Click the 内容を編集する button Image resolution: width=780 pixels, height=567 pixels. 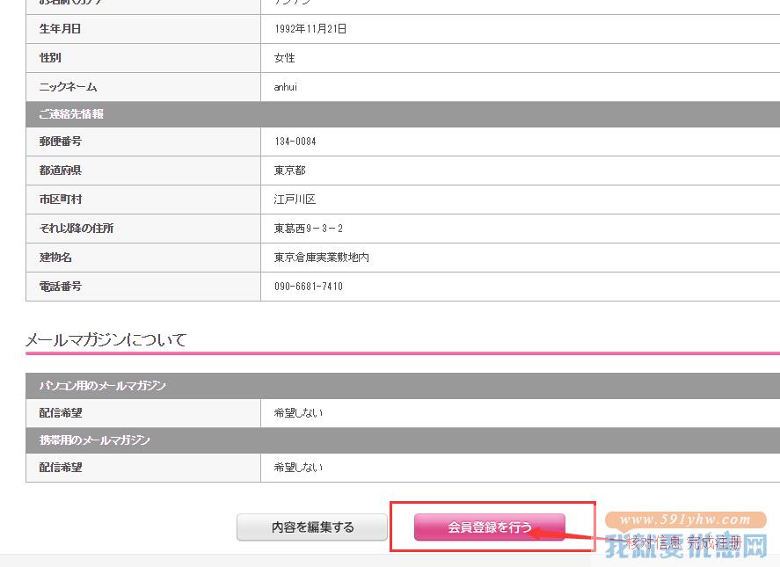pos(312,527)
